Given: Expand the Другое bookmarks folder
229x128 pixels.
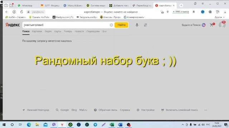Looking at the screenshot, I should coord(219,17).
